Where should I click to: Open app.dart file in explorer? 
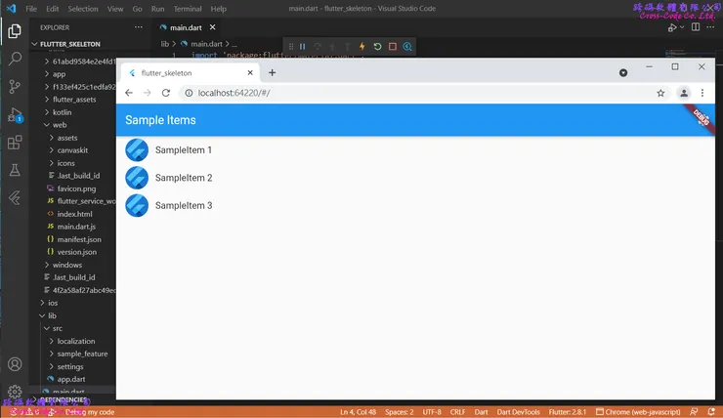[x=73, y=379]
